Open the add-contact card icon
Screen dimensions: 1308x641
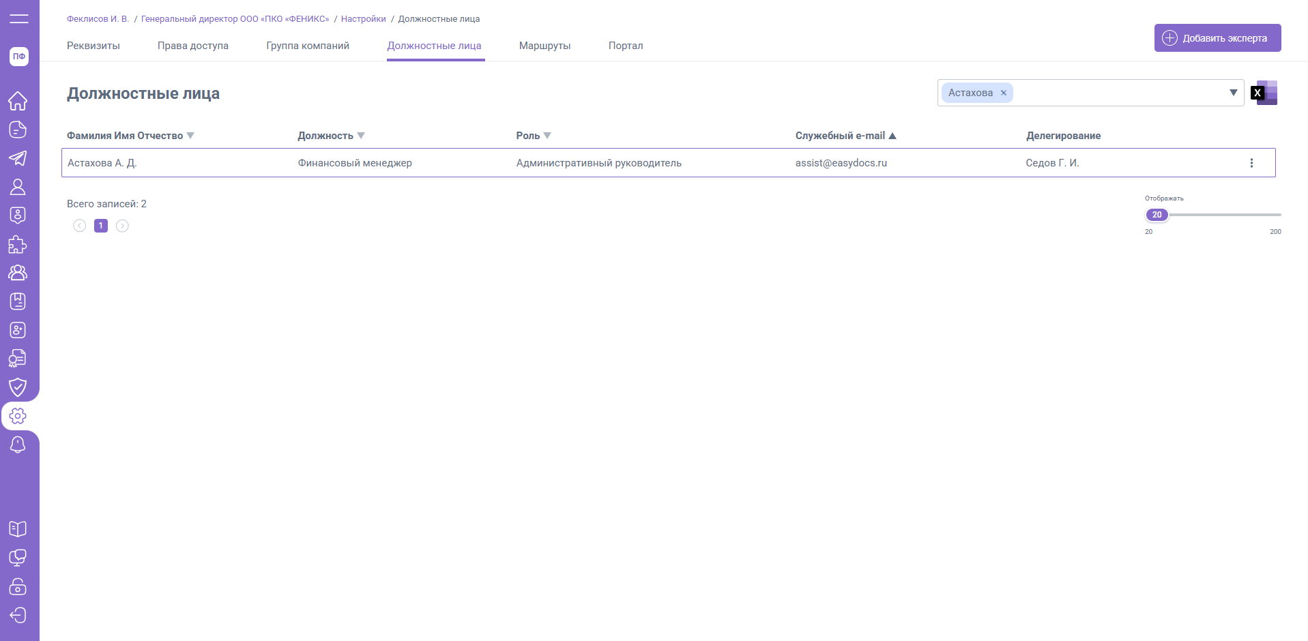(18, 330)
